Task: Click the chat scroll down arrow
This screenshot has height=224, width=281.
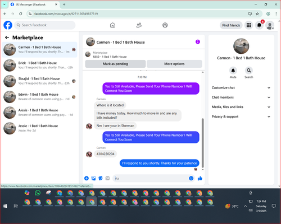Action: pyautogui.click(x=202, y=170)
